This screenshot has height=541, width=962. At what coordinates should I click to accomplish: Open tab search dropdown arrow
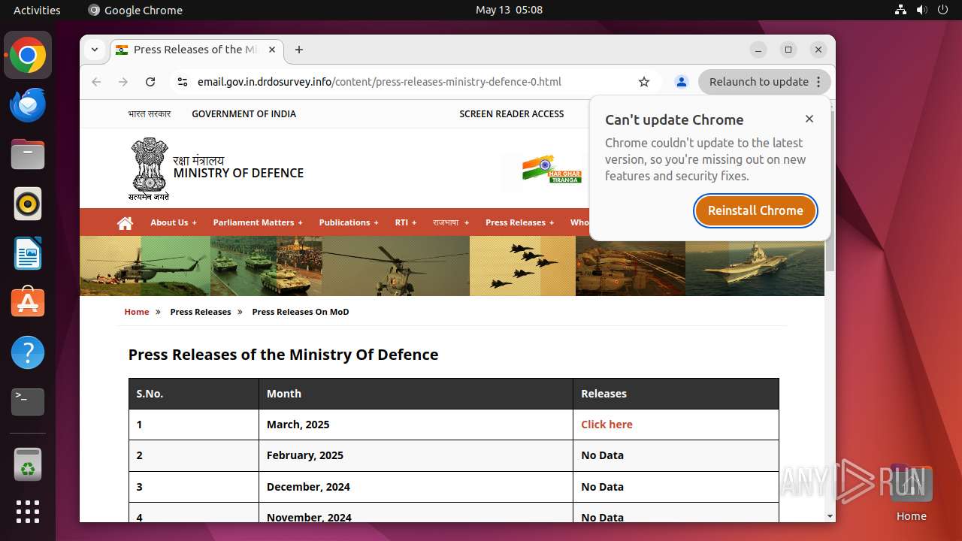click(x=95, y=50)
